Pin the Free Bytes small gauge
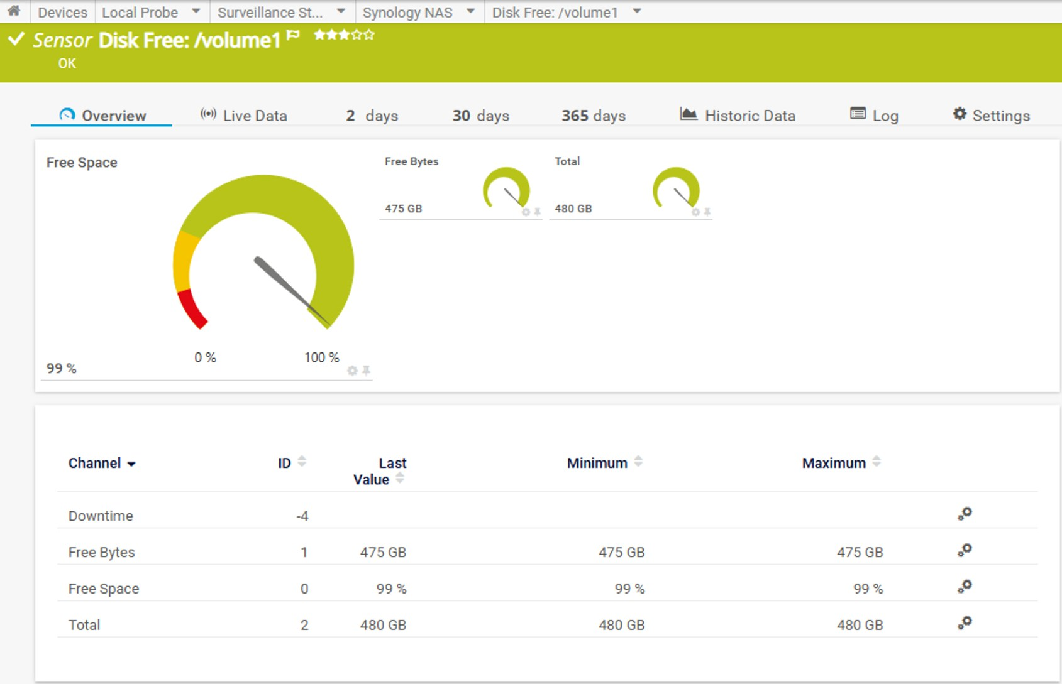 click(x=538, y=212)
